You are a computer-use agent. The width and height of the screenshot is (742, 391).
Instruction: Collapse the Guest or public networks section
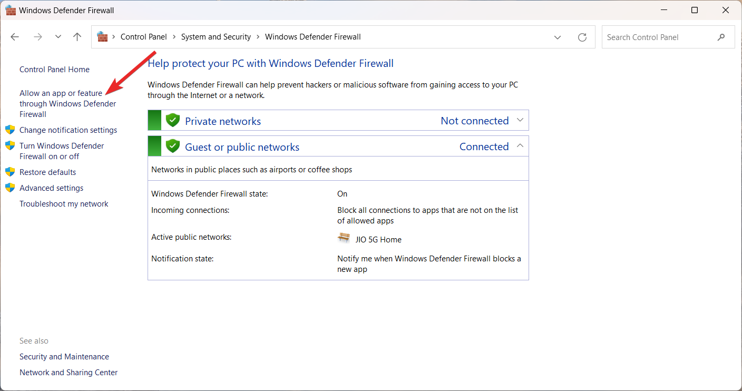tap(520, 146)
